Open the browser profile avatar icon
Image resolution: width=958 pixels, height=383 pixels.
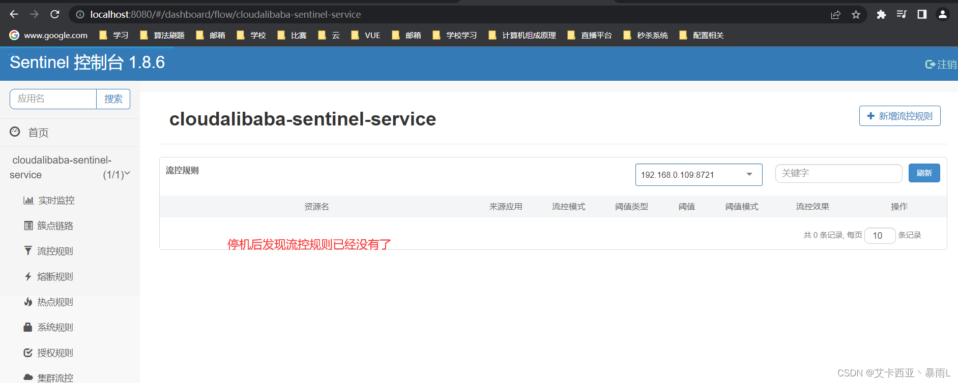tap(943, 15)
